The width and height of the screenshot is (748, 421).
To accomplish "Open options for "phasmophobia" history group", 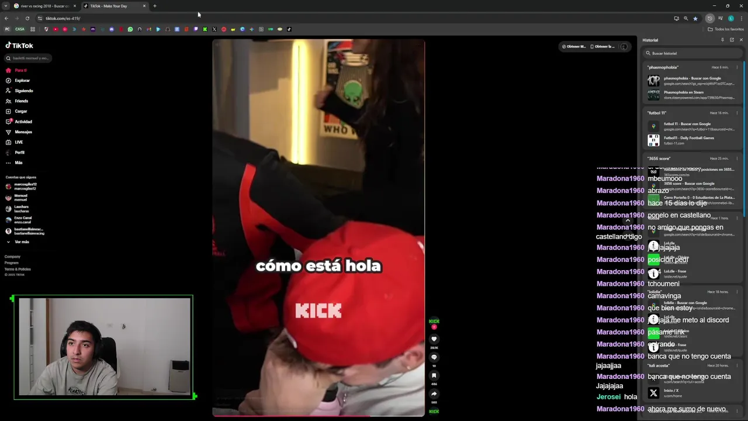I will (x=737, y=67).
